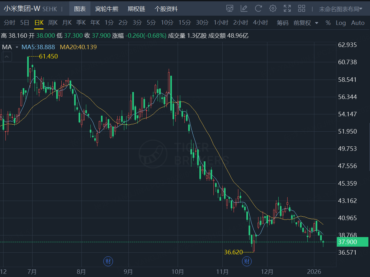
Task: Select the 分时 timeframe
Action: pyautogui.click(x=10, y=23)
